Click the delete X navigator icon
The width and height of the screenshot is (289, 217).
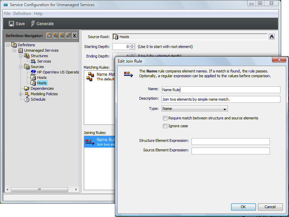[x=75, y=35]
